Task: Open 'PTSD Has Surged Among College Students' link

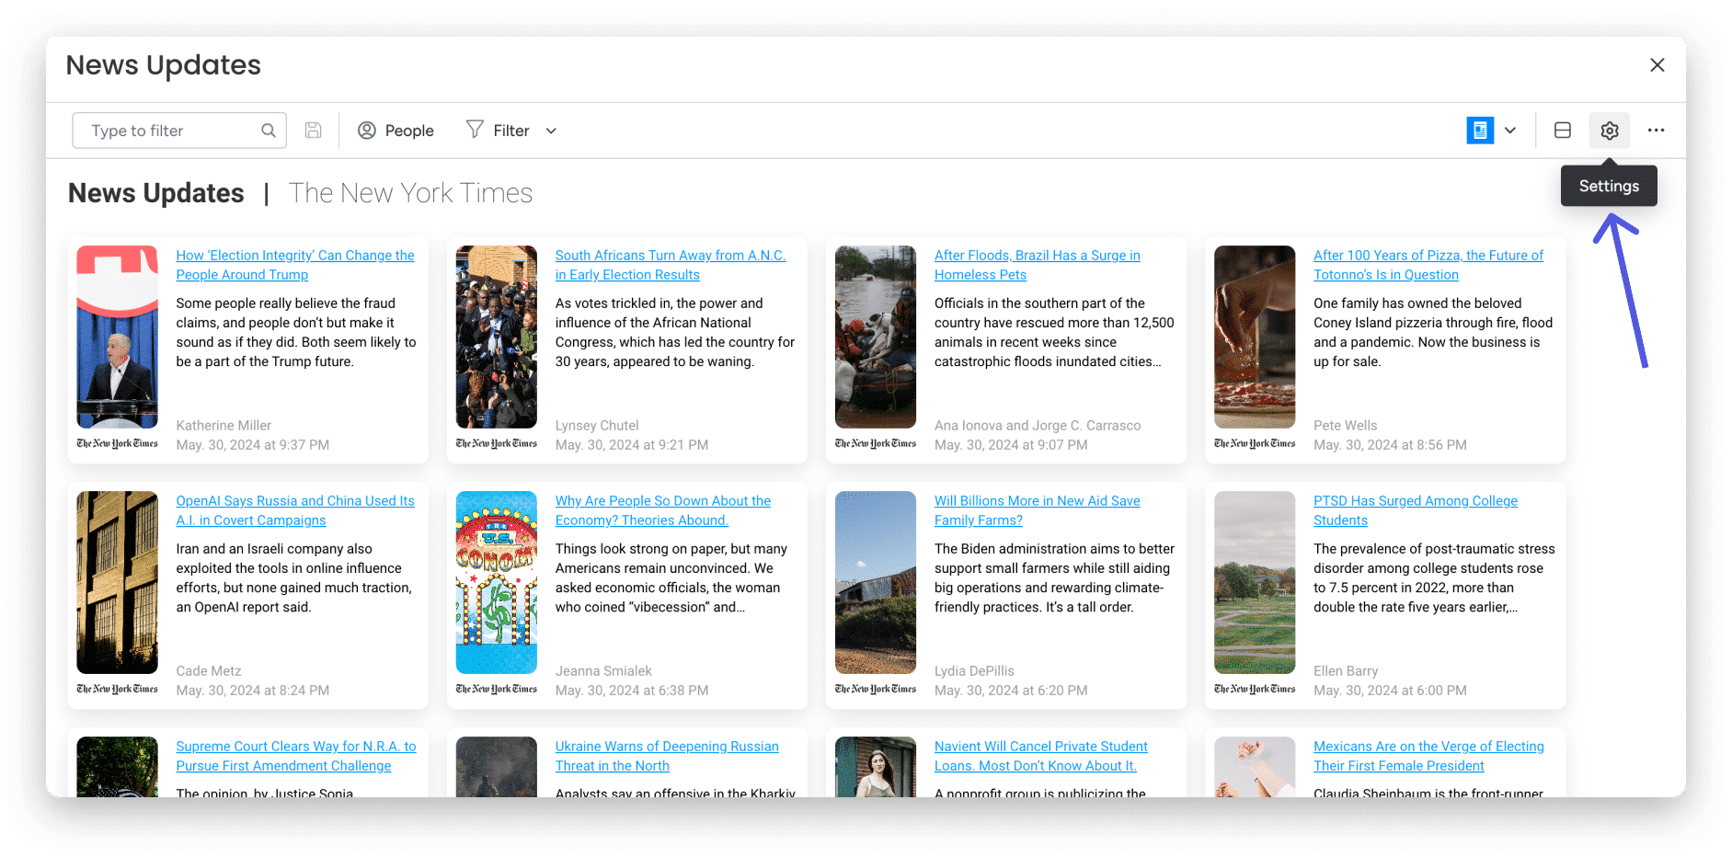Action: [1416, 510]
